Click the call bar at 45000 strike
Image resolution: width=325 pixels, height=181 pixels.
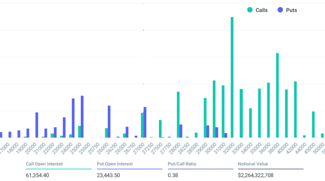point(313,124)
